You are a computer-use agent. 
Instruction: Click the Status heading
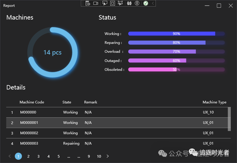tap(108, 17)
